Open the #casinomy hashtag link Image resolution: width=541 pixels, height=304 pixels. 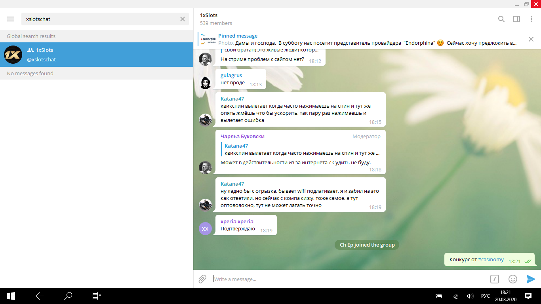[x=491, y=260]
